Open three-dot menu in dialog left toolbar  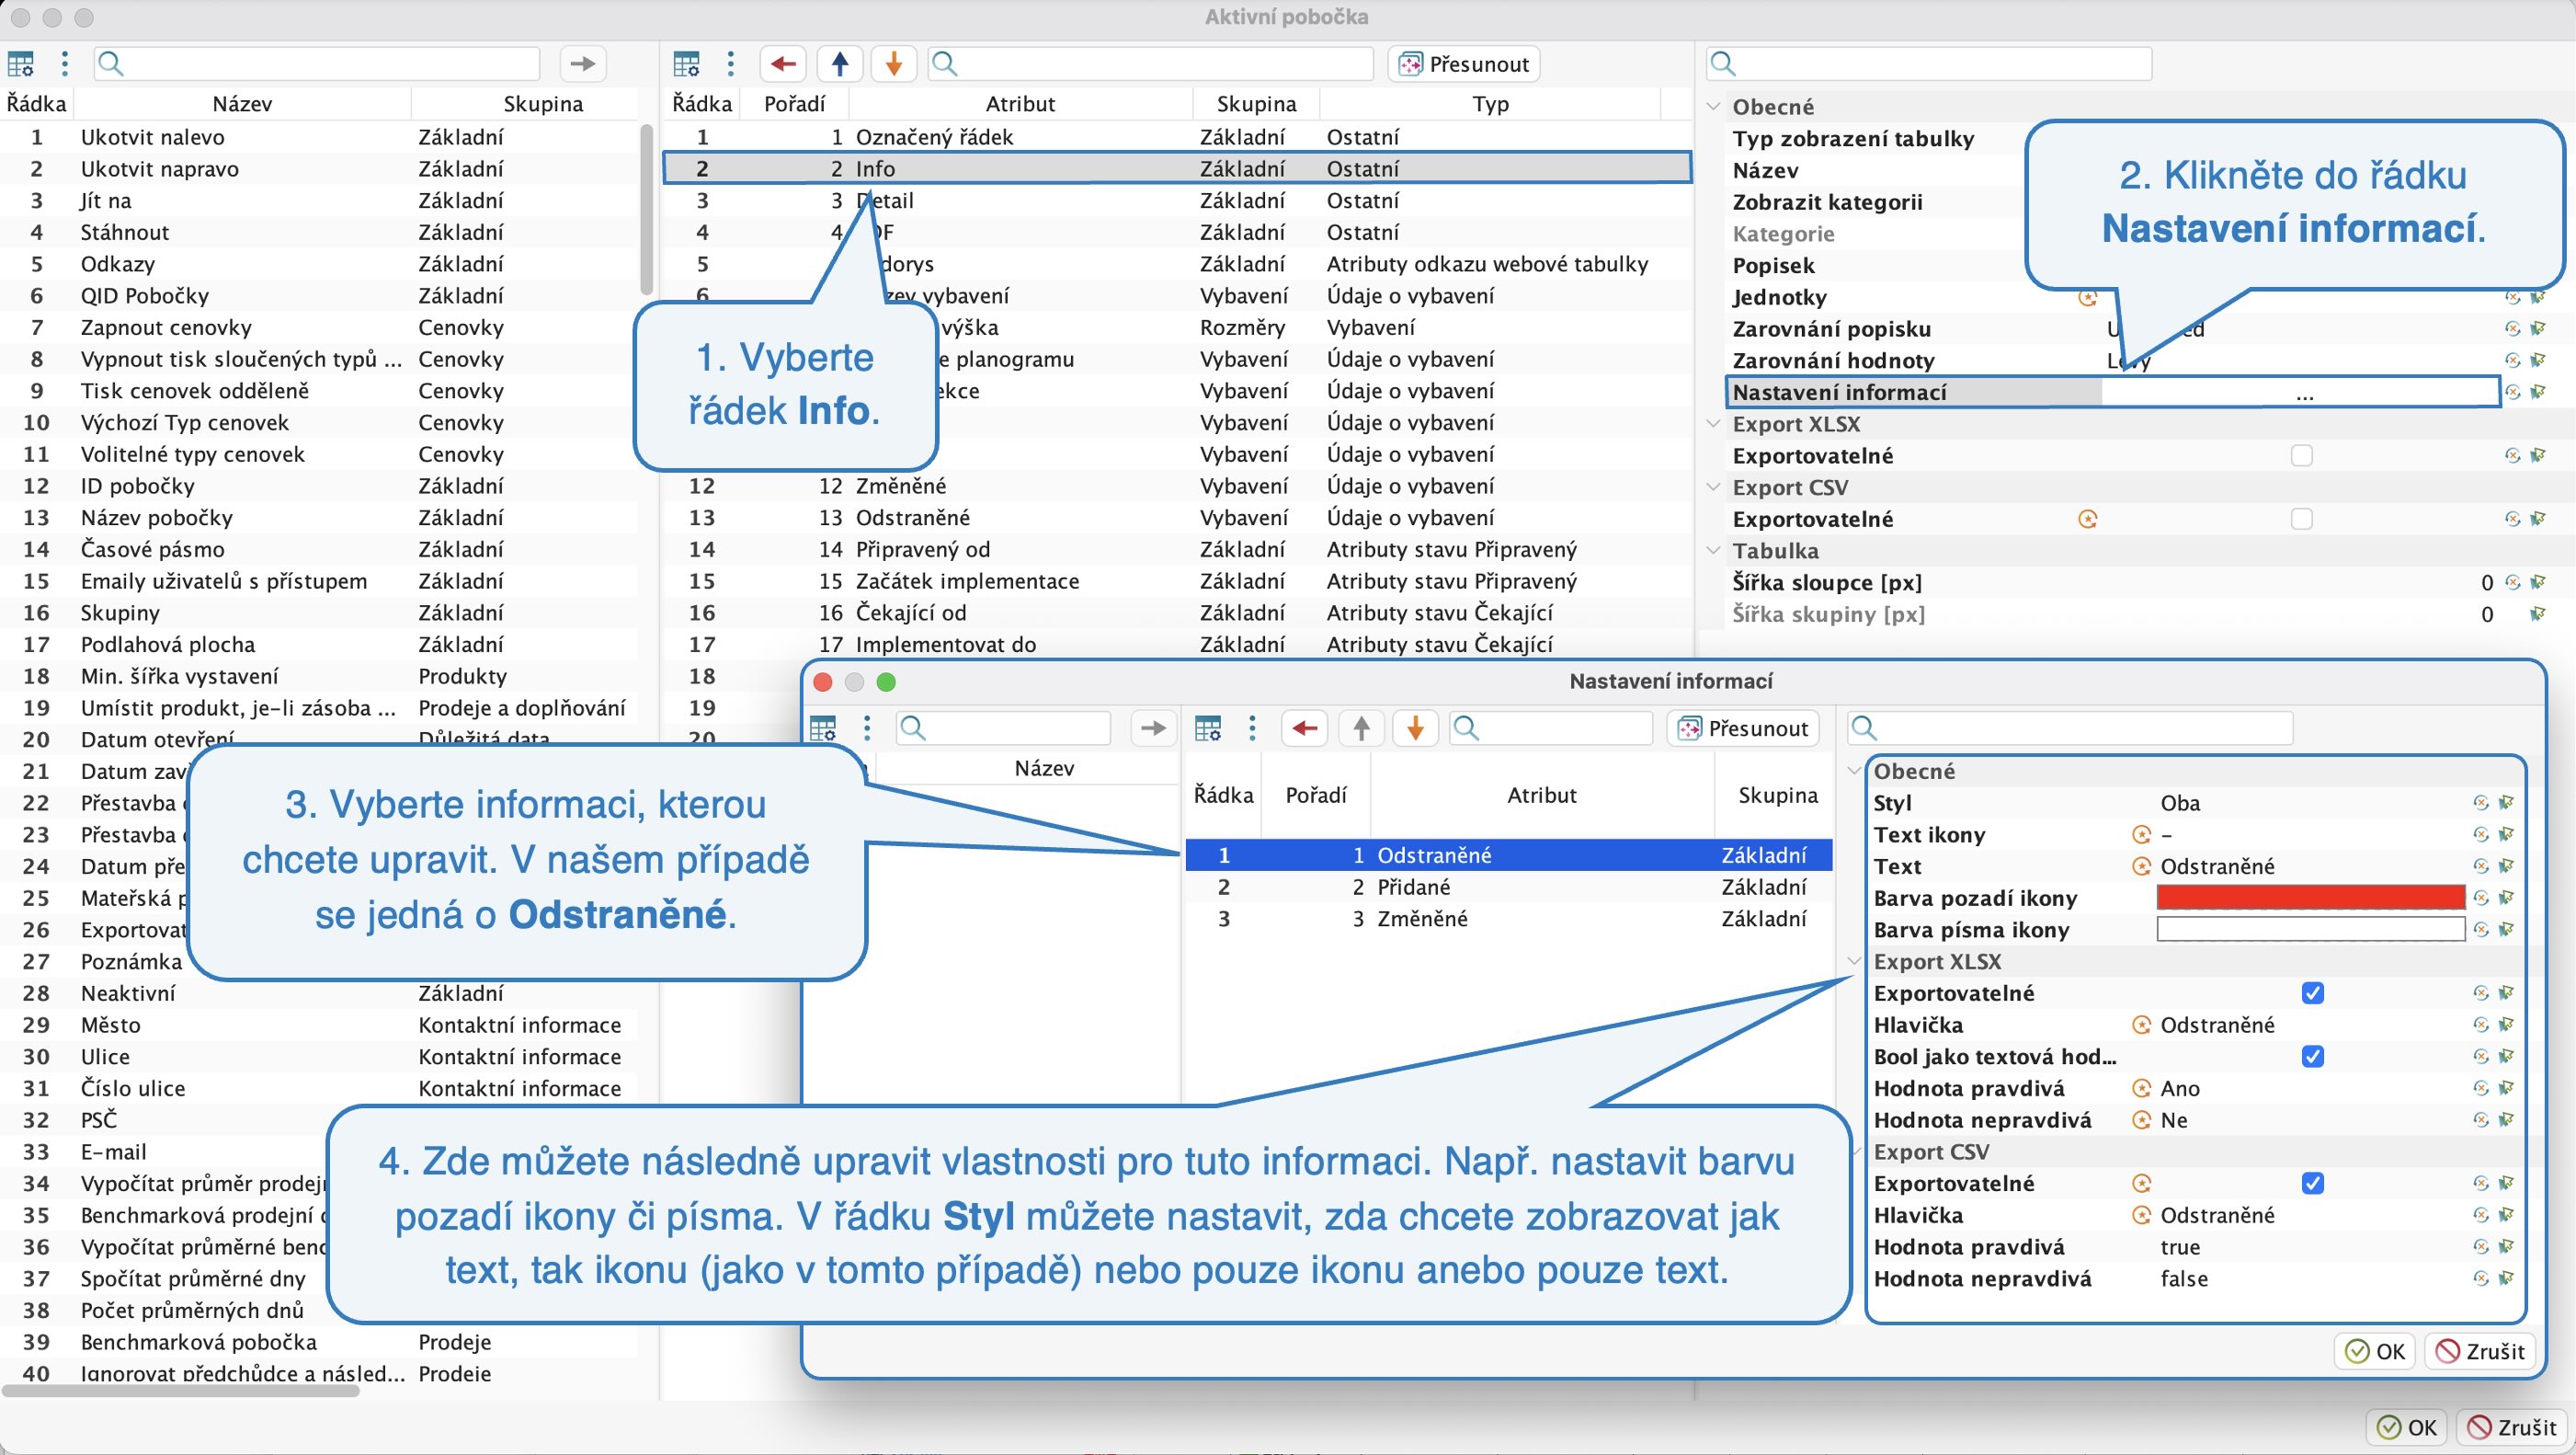(867, 728)
